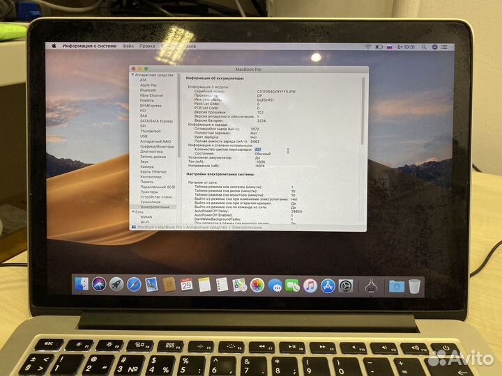Open Contacts book icon in dock
This screenshot has height=376, width=502.
(x=169, y=285)
